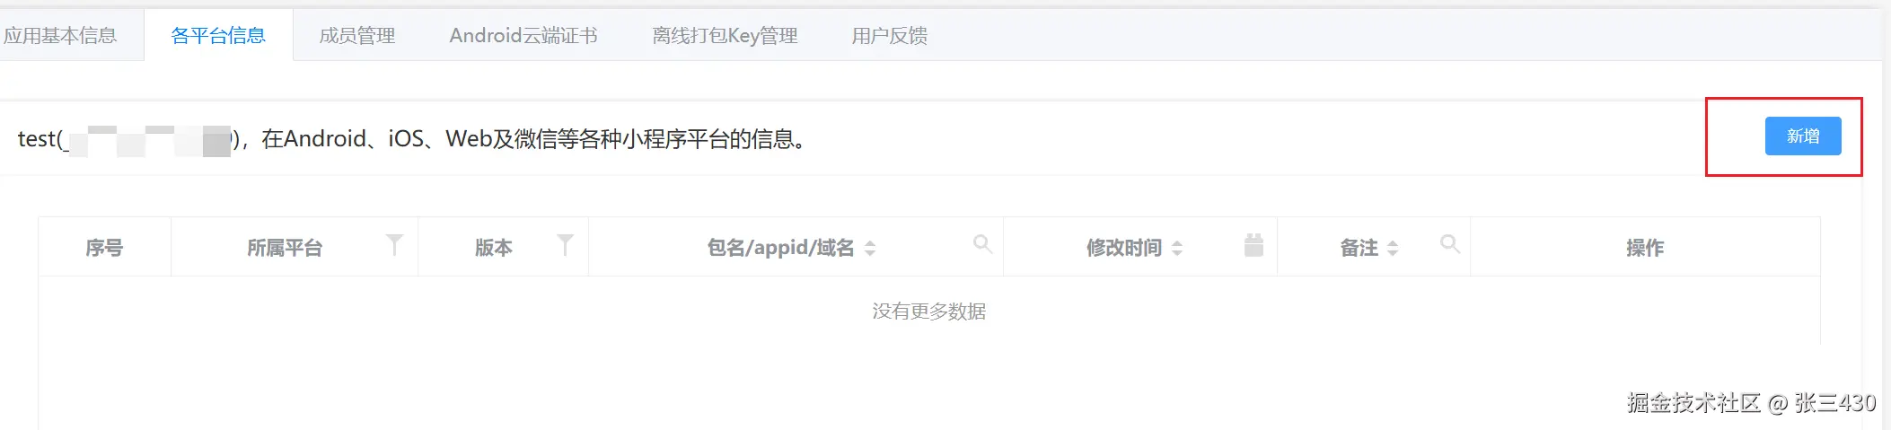
Task: Click the 所属平台 column header text
Action: (x=285, y=248)
